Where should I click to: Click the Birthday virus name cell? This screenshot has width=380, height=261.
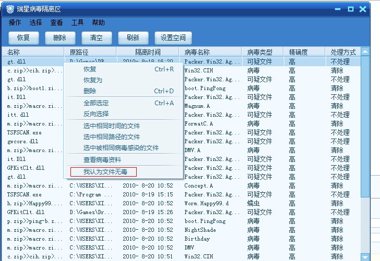pos(197,239)
